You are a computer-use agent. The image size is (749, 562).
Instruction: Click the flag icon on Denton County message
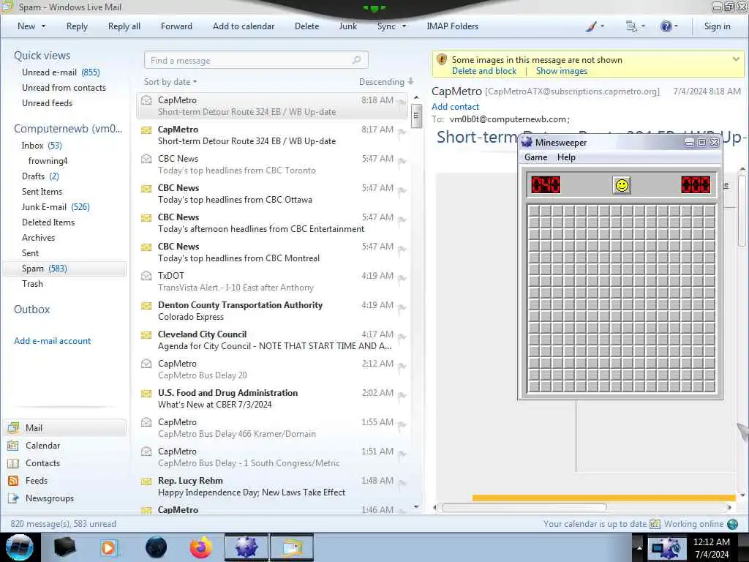[x=402, y=308]
